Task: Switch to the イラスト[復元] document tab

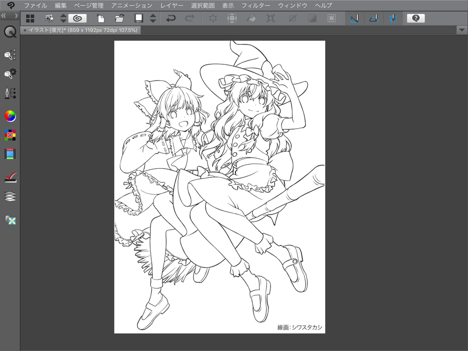Action: (x=80, y=29)
